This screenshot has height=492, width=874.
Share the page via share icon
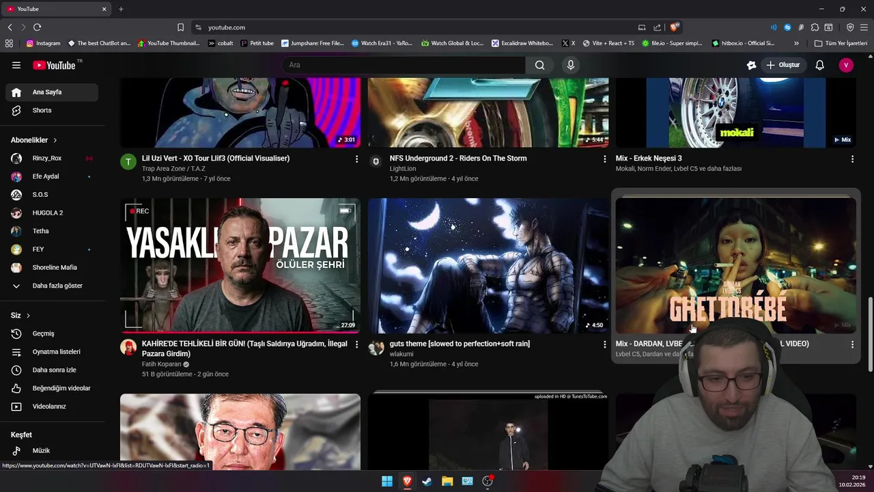click(x=657, y=27)
